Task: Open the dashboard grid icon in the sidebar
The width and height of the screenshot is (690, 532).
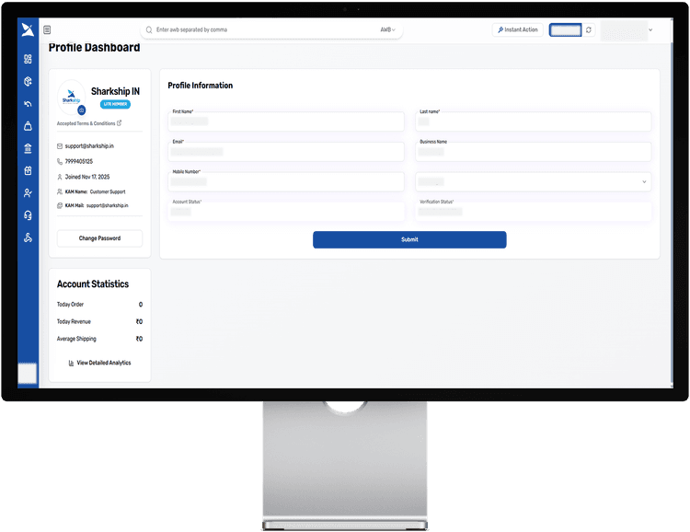Action: [x=28, y=59]
